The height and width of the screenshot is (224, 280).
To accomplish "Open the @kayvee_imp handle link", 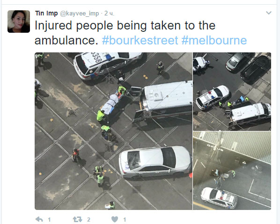I will [x=79, y=14].
